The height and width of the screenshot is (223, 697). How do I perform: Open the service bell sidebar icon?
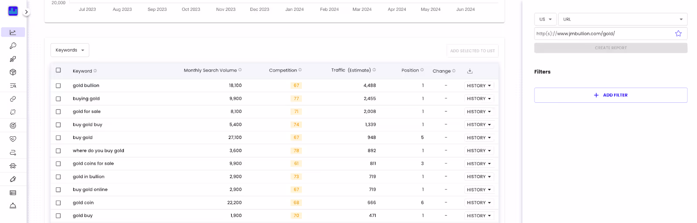[x=13, y=206]
